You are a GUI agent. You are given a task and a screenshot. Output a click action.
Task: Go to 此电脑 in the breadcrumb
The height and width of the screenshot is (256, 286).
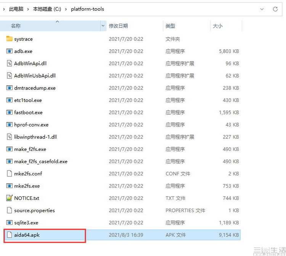pyautogui.click(x=16, y=9)
